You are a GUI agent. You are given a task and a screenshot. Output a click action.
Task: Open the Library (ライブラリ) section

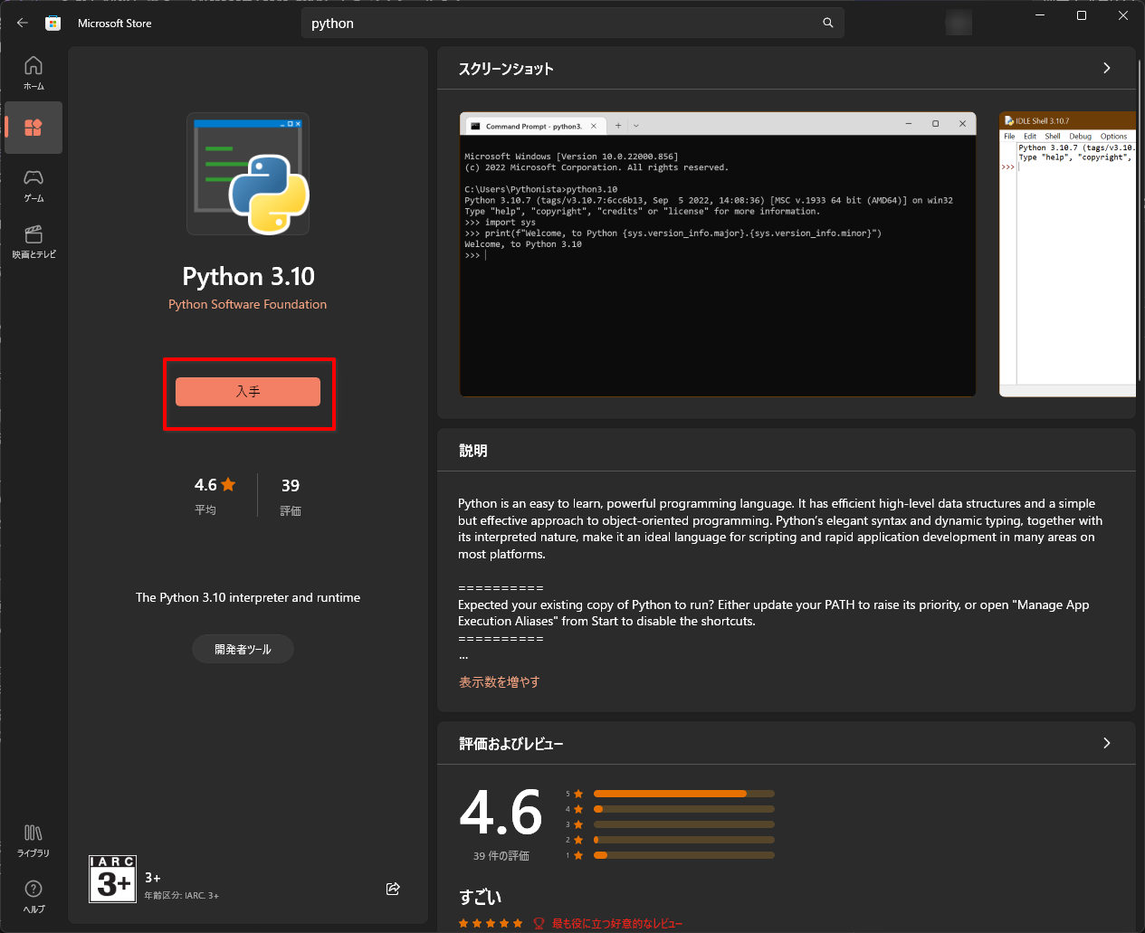point(33,840)
